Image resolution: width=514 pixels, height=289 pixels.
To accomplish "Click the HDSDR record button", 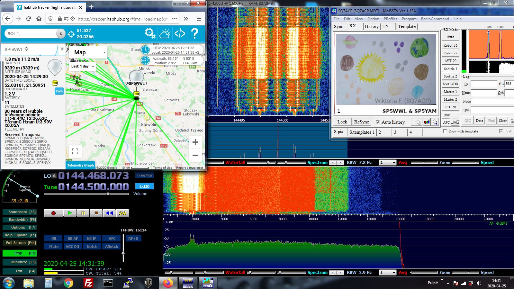I will [x=53, y=213].
